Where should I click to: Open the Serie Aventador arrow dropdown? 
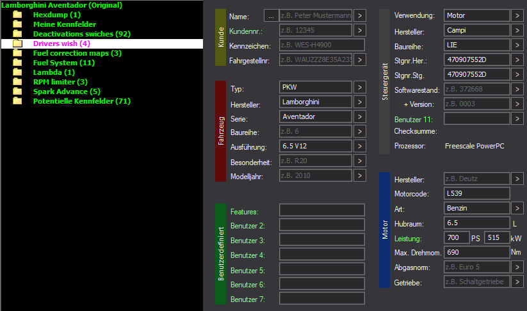[x=360, y=116]
